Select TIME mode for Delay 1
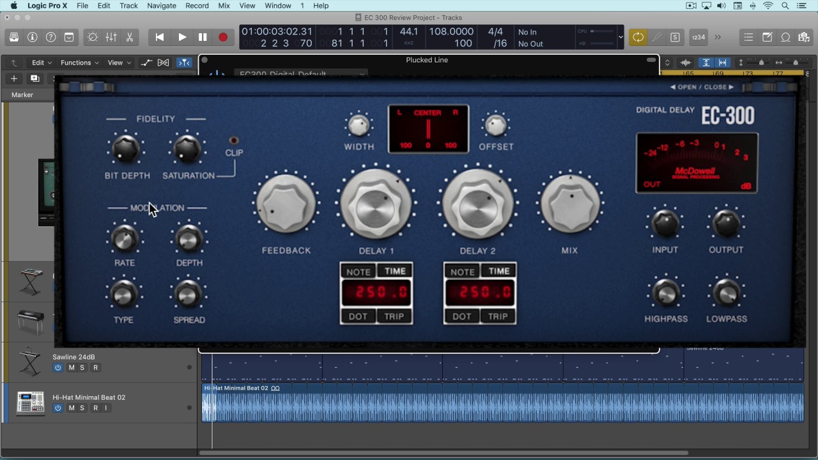818x460 pixels. 395,271
